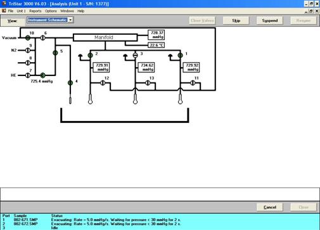Open the Reports menu
The width and height of the screenshot is (320, 230).
pyautogui.click(x=35, y=11)
